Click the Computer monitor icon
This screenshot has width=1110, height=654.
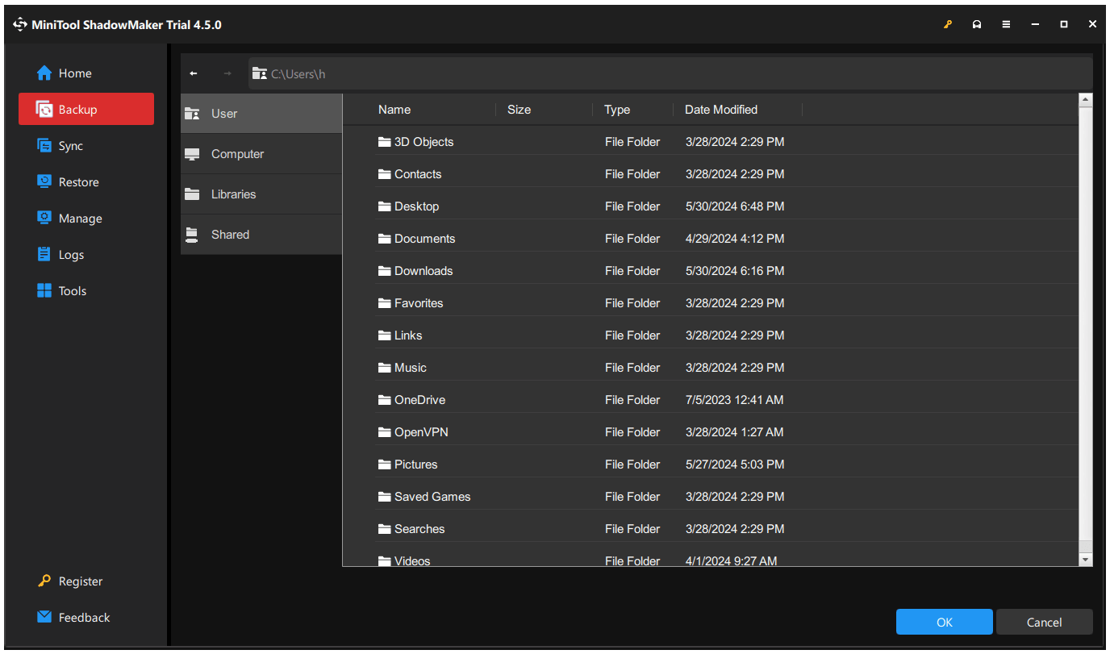pos(191,154)
